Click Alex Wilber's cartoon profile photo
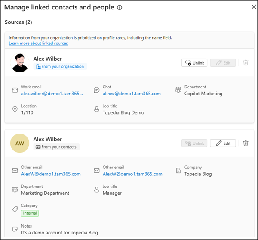The width and height of the screenshot is (258, 240). [x=20, y=63]
